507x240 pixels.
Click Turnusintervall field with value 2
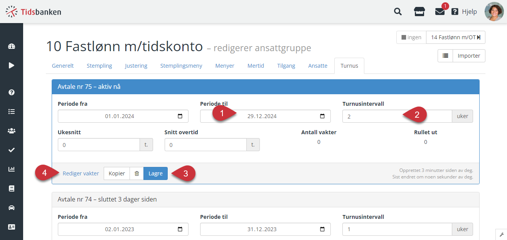[397, 116]
